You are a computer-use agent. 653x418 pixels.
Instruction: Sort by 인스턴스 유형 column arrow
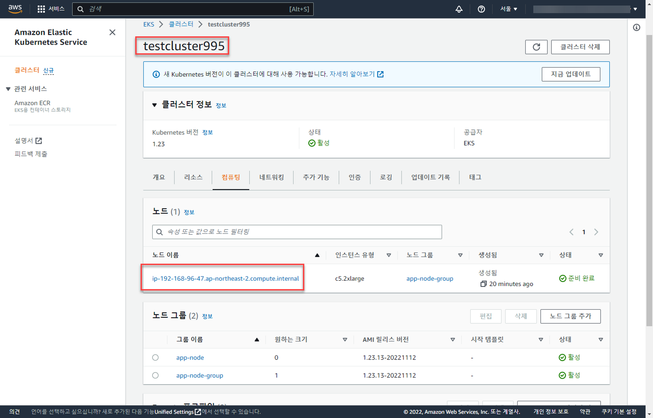click(x=389, y=255)
